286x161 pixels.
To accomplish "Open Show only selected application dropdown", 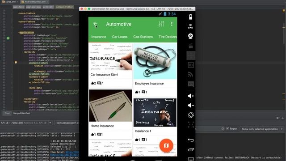I will pyautogui.click(x=261, y=129).
